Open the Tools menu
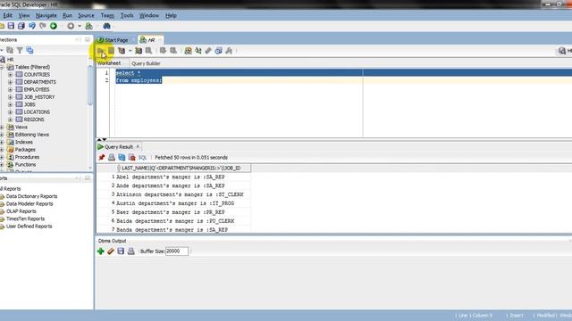 coord(127,16)
